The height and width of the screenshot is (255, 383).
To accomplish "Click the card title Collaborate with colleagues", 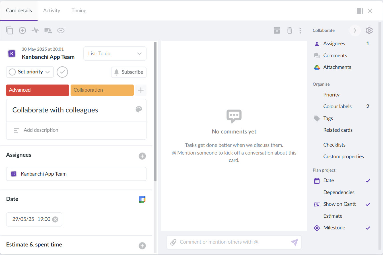I will pos(55,110).
